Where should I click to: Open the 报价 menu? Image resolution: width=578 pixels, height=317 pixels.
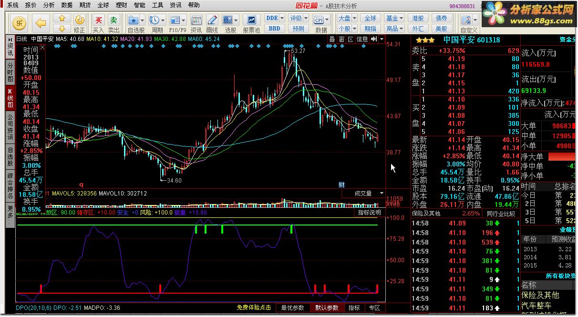pos(31,5)
